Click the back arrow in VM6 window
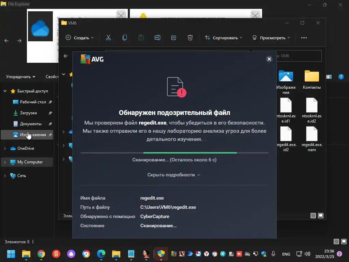349x262 pixels. tap(66, 56)
